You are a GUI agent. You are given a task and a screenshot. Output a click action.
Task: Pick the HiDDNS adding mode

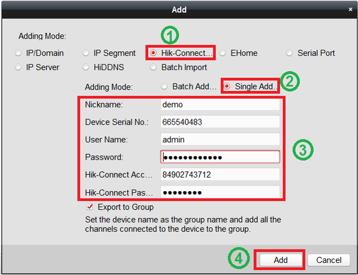pyautogui.click(x=86, y=67)
